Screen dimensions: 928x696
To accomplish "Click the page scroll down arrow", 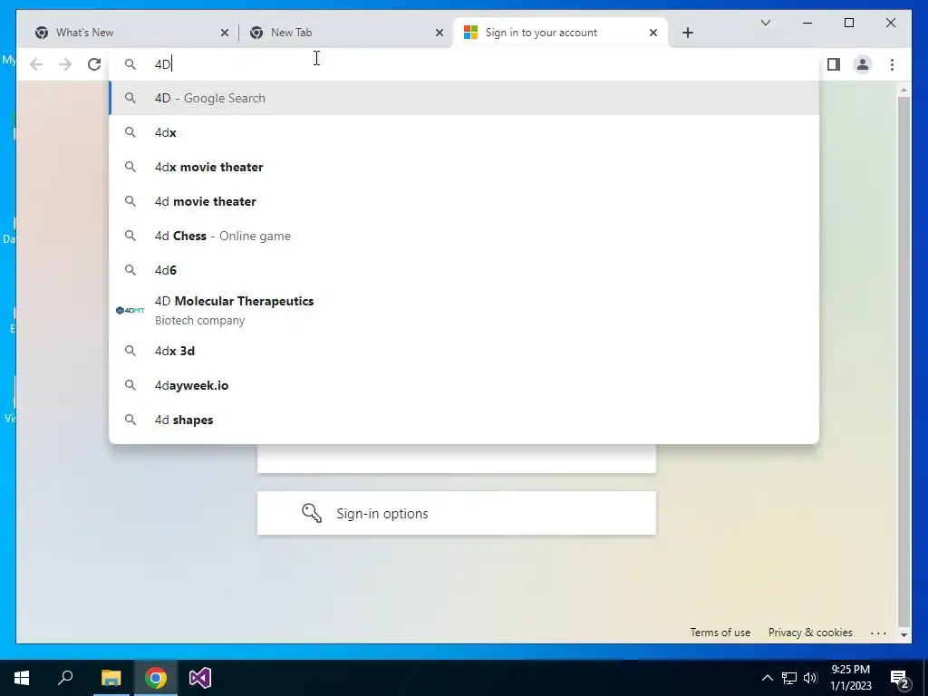I will coord(904,634).
